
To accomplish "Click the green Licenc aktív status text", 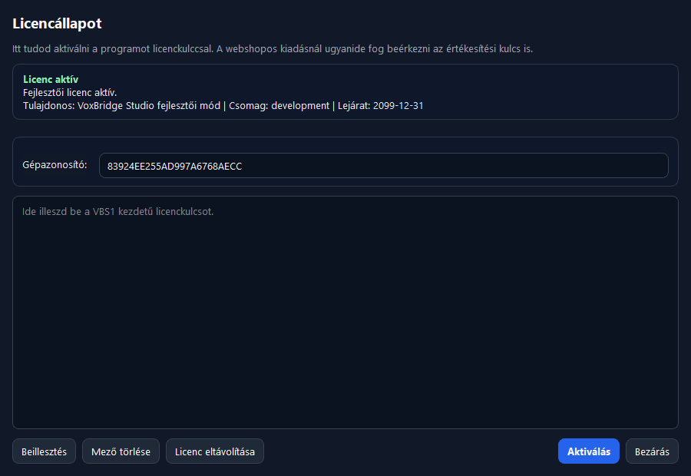I will [50, 79].
